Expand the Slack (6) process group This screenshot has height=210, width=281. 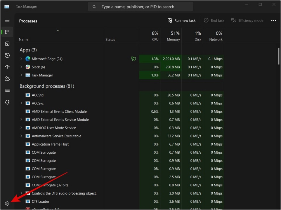pyautogui.click(x=21, y=67)
